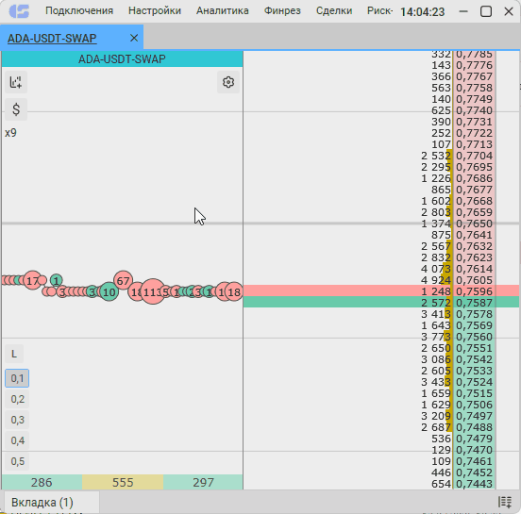The image size is (521, 514).
Task: Select the 0,5 volume preset
Action: (x=17, y=461)
